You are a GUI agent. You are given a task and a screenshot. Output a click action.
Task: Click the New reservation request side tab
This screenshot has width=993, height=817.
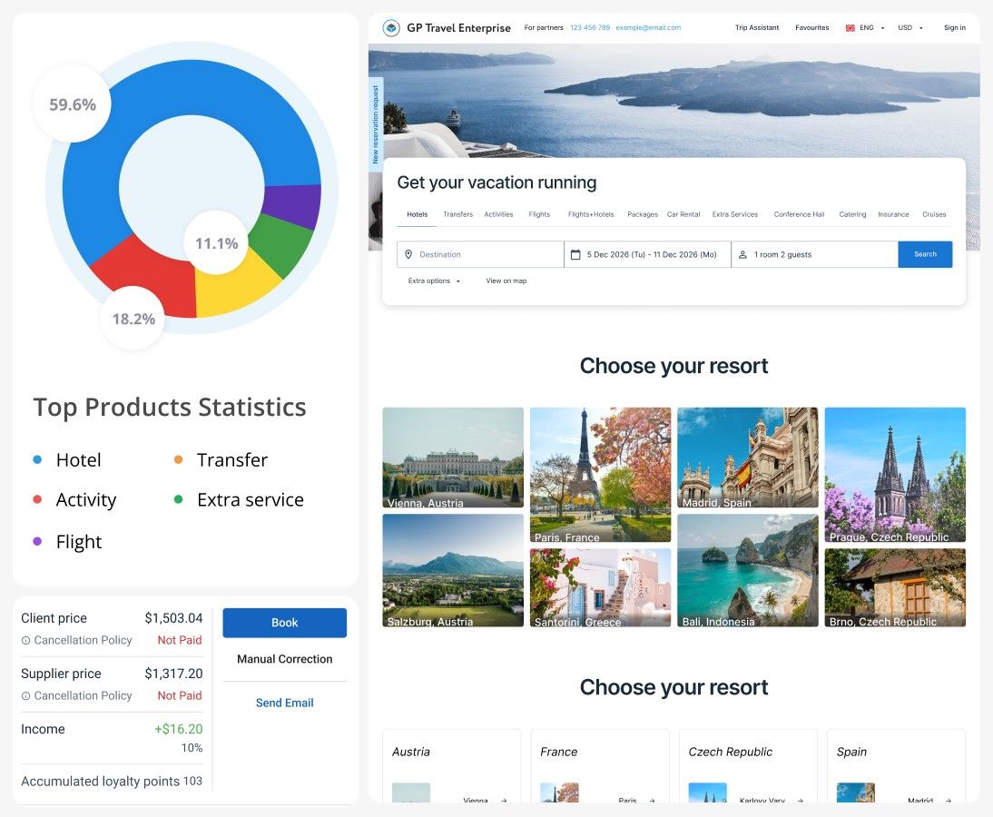point(376,124)
